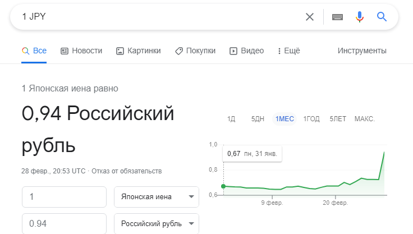This screenshot has width=413, height=234.
Task: Open the on-screen keyboard icon
Action: [337, 17]
